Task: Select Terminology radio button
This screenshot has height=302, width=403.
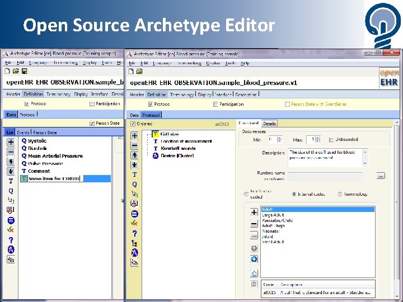Action: coord(340,194)
